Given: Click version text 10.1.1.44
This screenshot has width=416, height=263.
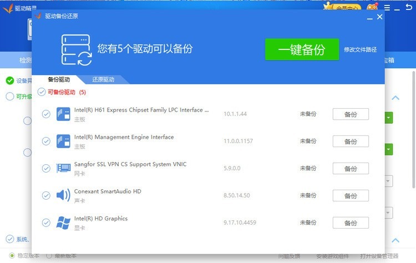Looking at the screenshot, I should click(235, 114).
